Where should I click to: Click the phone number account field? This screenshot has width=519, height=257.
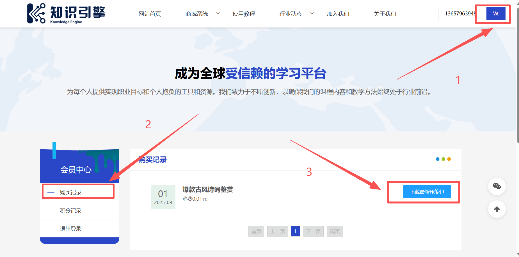click(x=460, y=13)
